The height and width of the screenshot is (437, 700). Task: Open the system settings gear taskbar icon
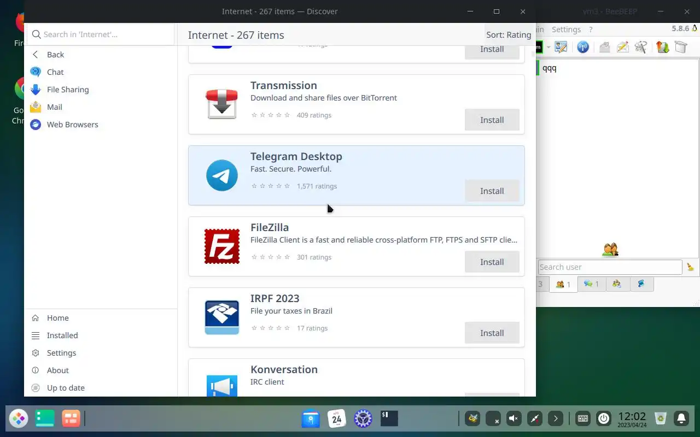(x=363, y=419)
